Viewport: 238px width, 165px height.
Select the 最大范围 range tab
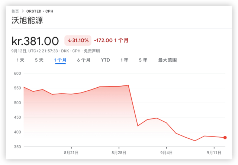pos(167,60)
